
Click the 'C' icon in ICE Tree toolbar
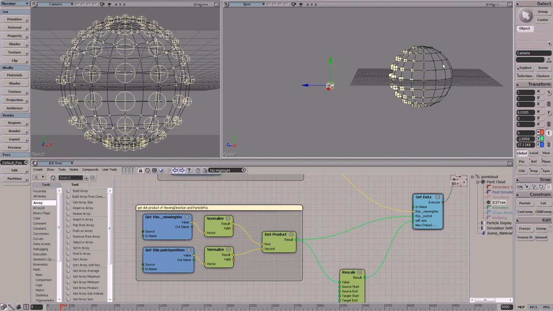tap(154, 170)
